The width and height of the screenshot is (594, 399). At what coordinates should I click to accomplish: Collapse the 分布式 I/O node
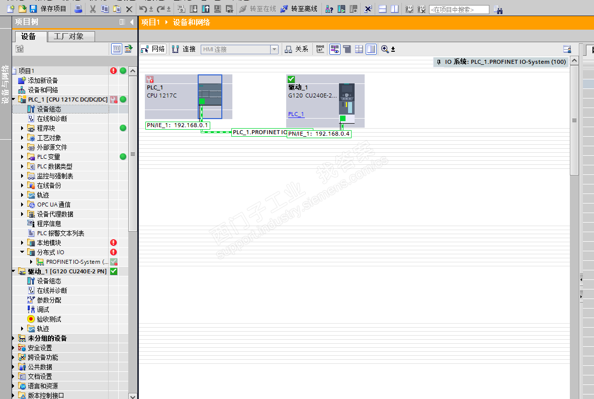pos(22,252)
